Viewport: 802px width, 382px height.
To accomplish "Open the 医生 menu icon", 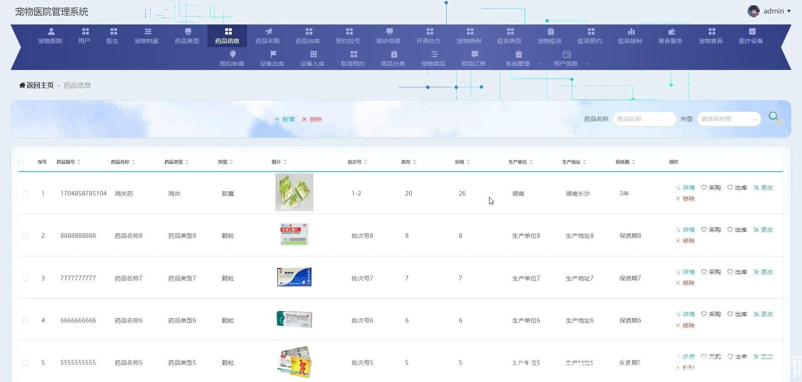I will 114,31.
